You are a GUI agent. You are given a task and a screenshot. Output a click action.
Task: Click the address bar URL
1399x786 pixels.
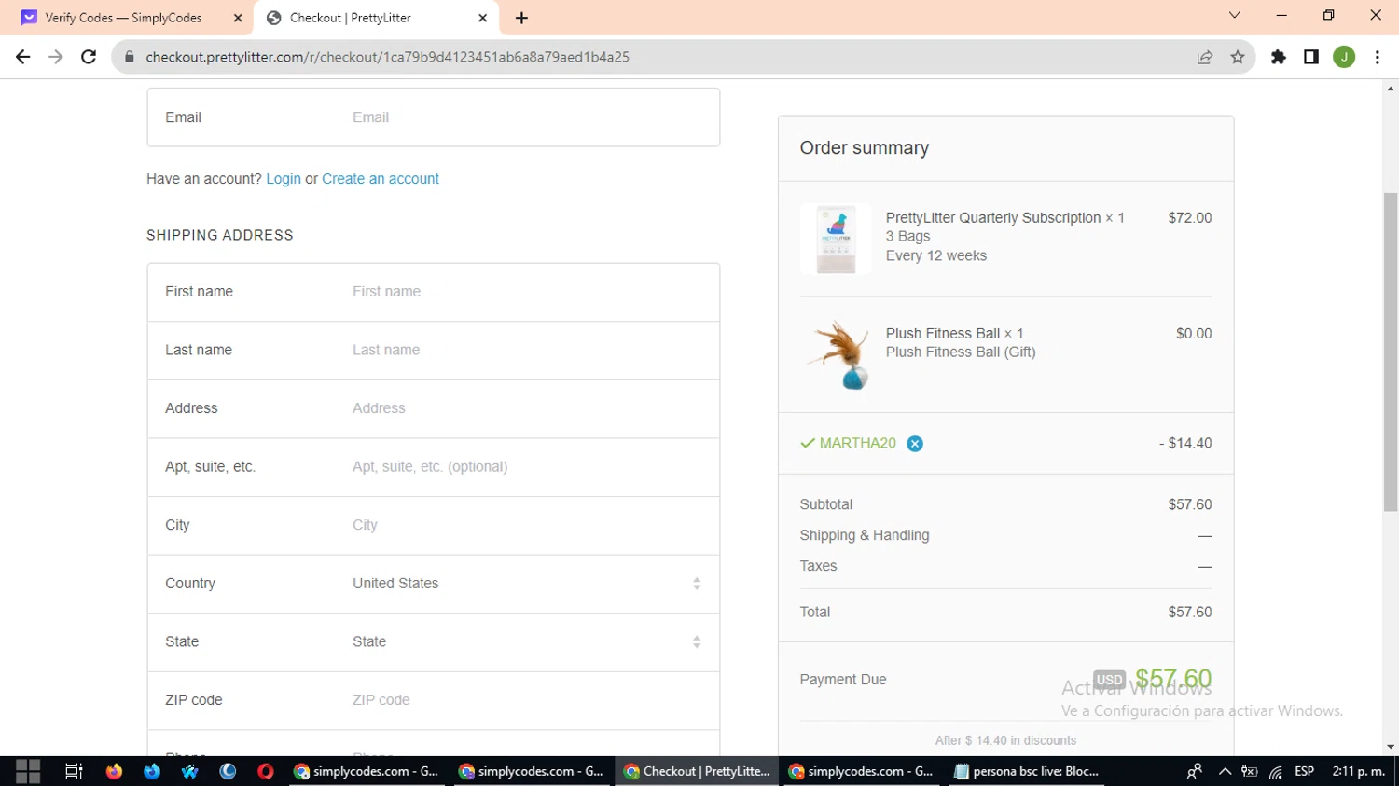click(387, 57)
